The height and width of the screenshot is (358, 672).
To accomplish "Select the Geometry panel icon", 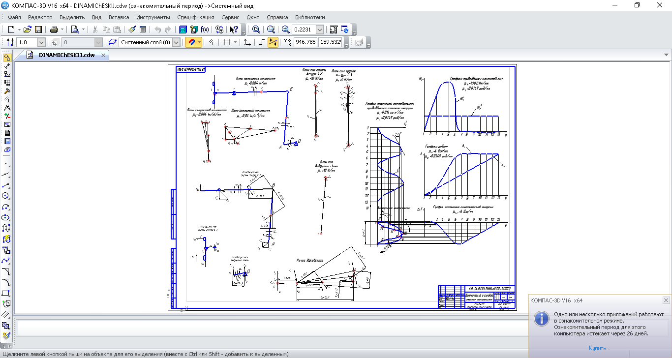I will 7,58.
